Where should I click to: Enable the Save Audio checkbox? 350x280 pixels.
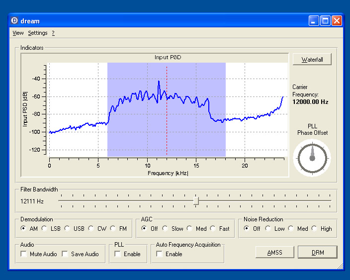click(66, 254)
